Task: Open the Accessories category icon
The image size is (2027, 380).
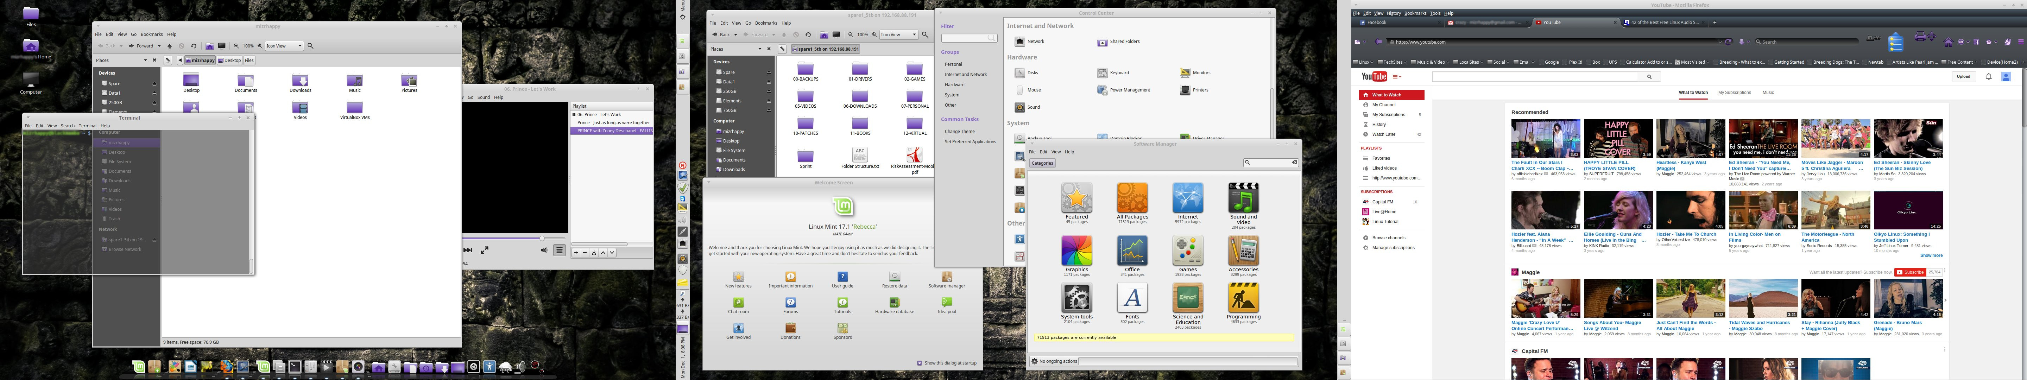Action: [1243, 251]
